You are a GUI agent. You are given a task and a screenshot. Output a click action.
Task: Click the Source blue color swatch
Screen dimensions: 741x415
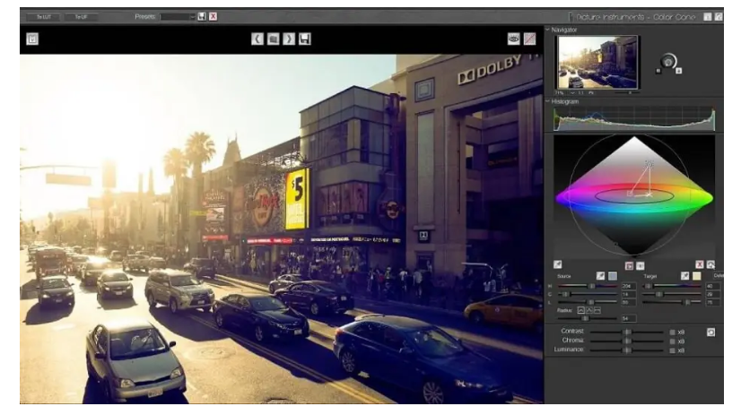coord(613,276)
